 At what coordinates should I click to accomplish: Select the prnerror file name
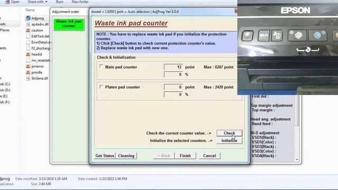37,66
